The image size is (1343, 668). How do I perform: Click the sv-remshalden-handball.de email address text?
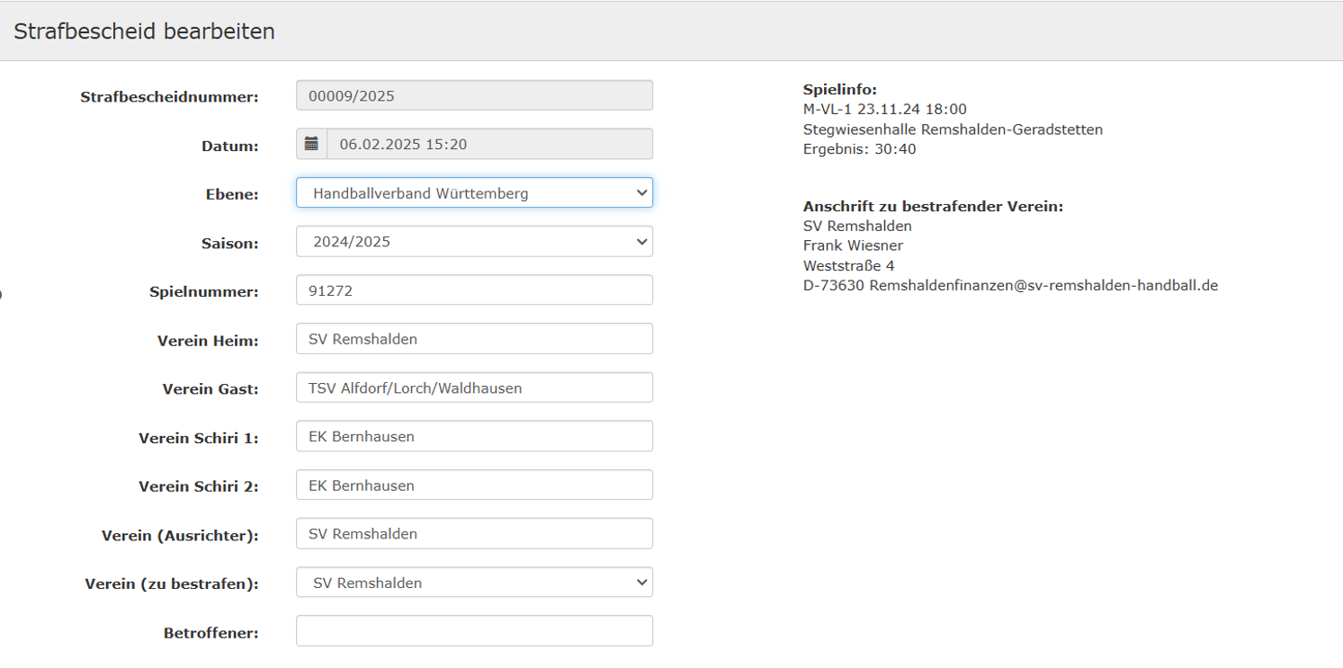[x=1043, y=286]
